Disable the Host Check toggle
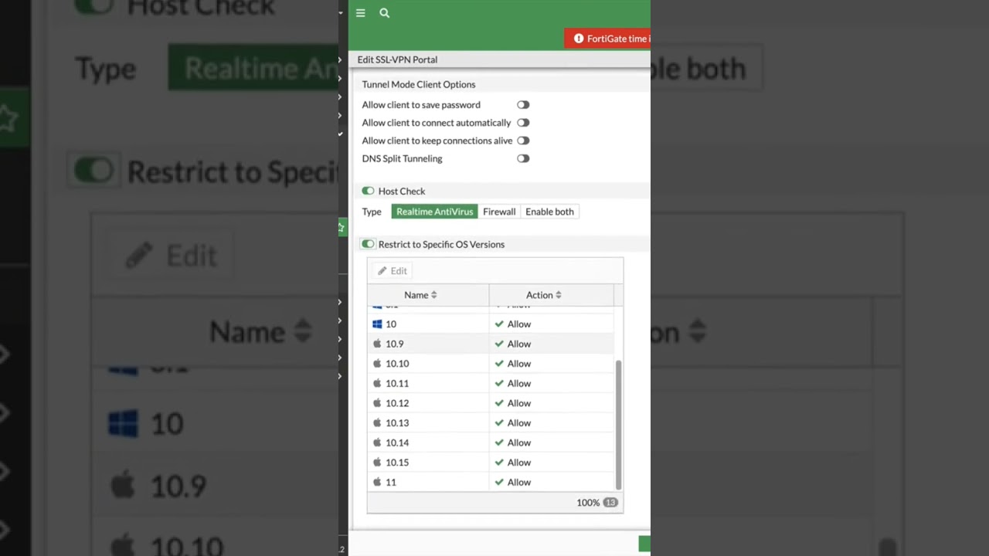This screenshot has width=989, height=556. (x=368, y=191)
